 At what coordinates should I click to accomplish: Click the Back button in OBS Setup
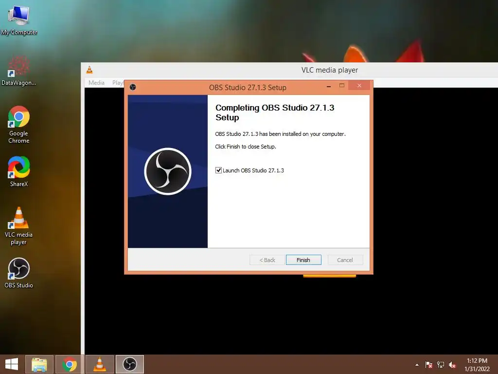267,260
